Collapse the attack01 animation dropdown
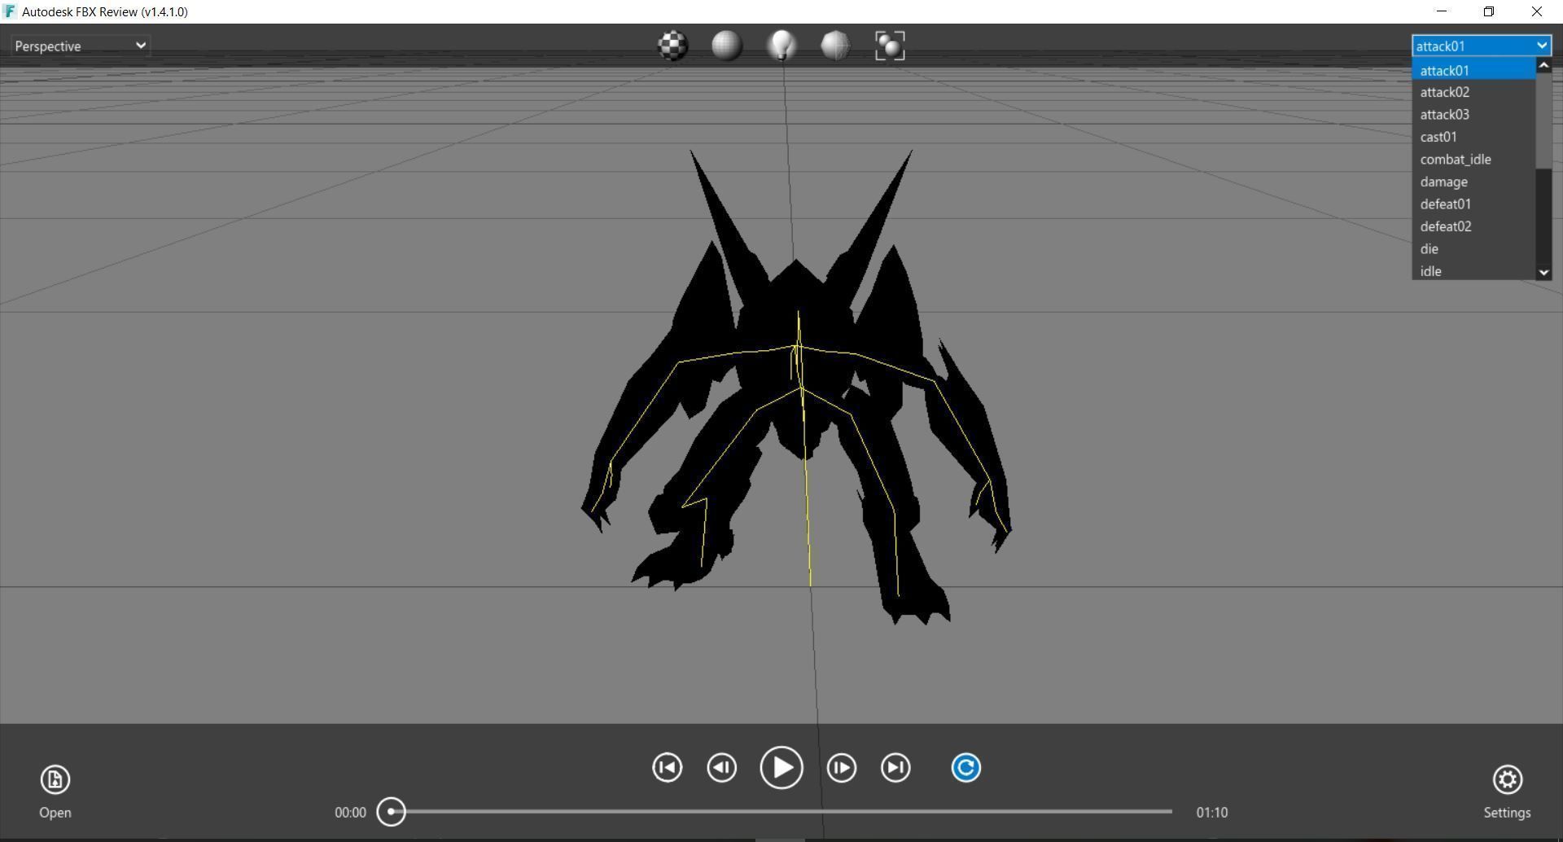 tap(1482, 46)
